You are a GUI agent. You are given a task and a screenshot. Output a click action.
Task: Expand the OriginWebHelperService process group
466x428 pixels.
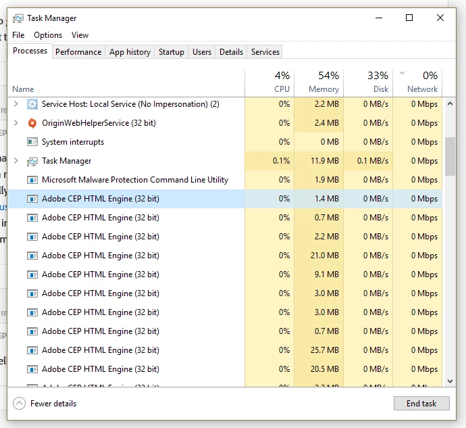(x=16, y=123)
